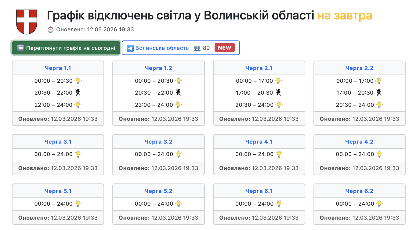Click light bulb in Черга 6.2 card
The height and width of the screenshot is (230, 420).
click(379, 204)
